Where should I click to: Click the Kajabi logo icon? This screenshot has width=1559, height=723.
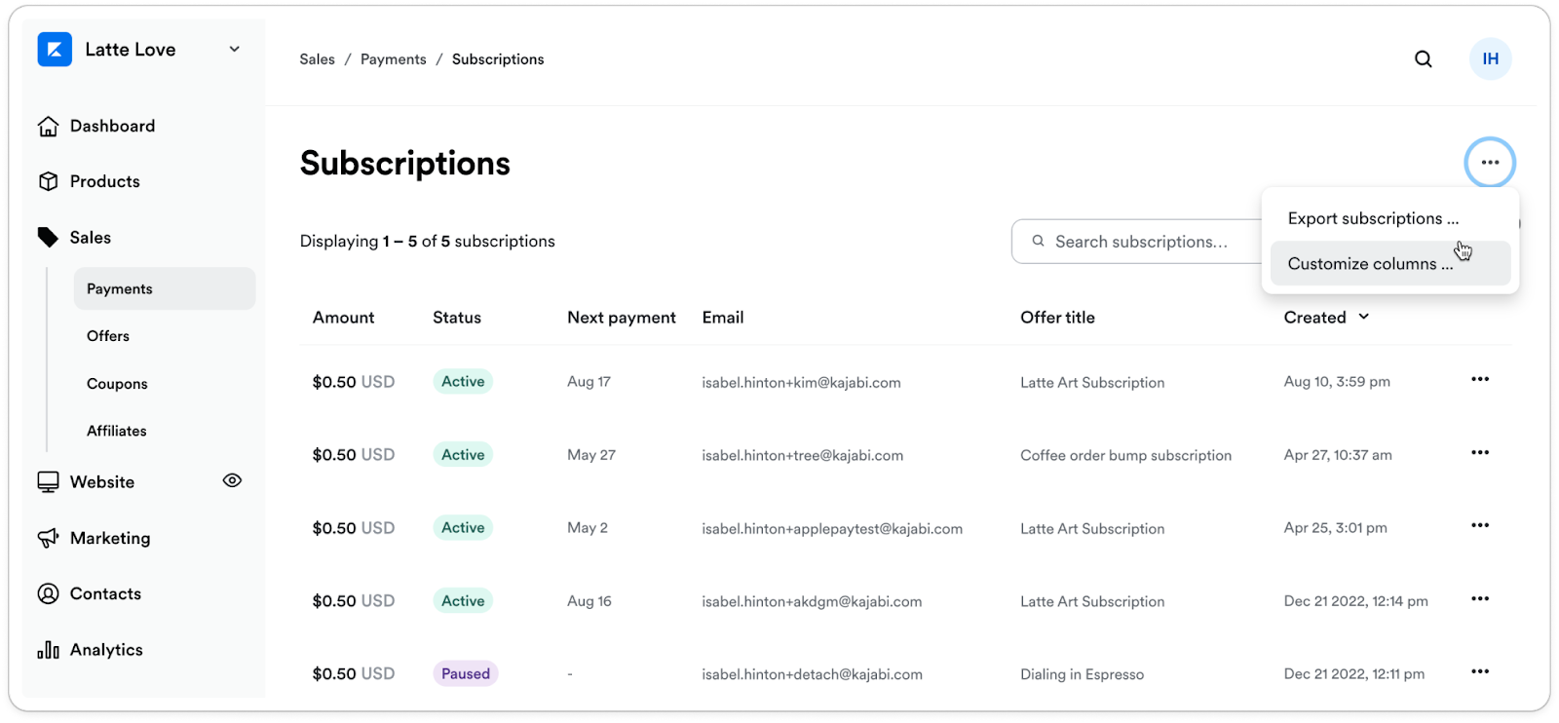tap(55, 50)
